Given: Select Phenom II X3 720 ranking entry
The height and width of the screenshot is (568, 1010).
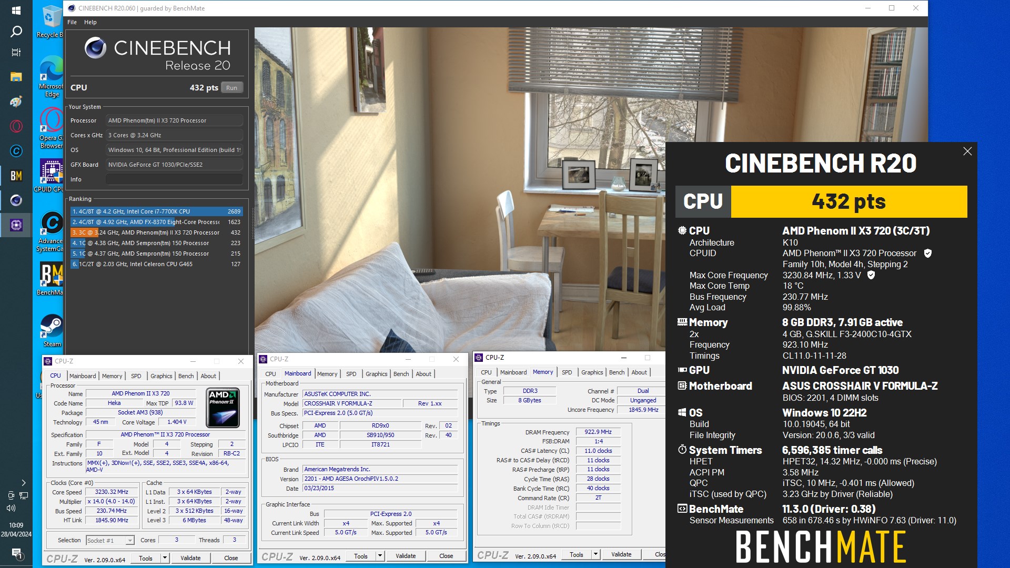Looking at the screenshot, I should pos(157,232).
